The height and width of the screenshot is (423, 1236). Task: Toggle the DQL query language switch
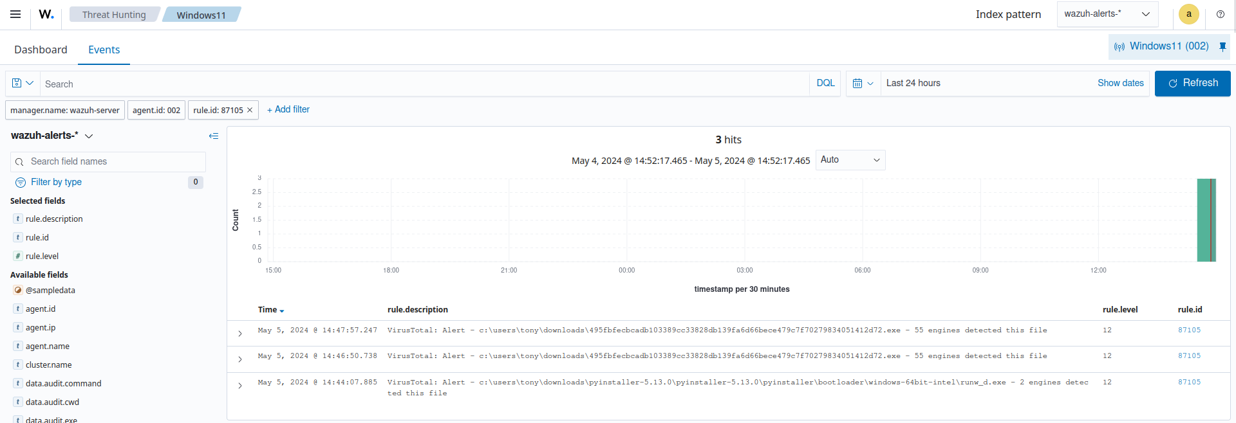825,84
